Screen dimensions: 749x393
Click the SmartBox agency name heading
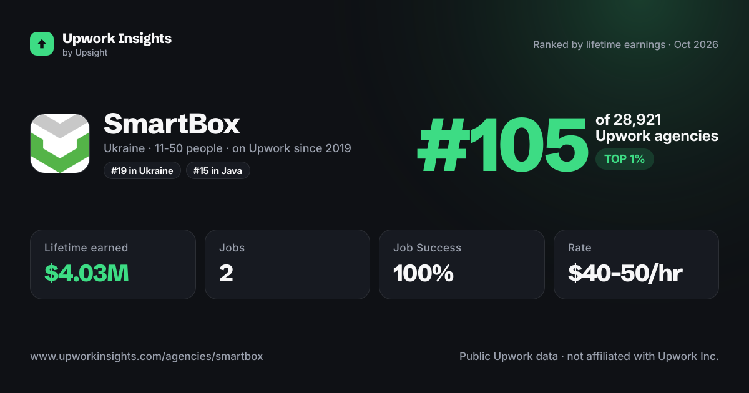pyautogui.click(x=172, y=124)
